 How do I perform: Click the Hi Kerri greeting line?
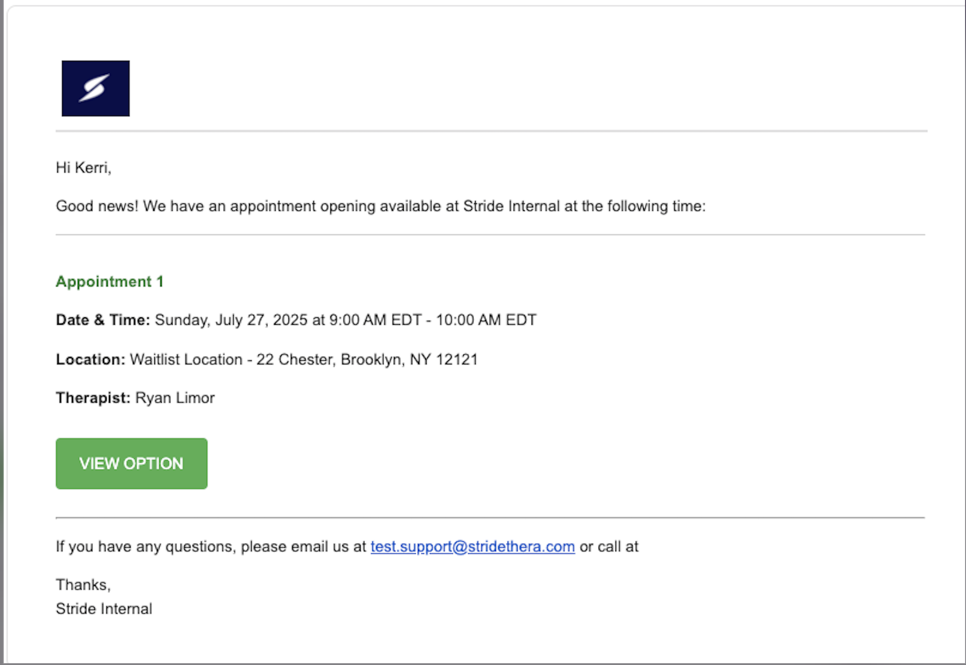[x=83, y=167]
